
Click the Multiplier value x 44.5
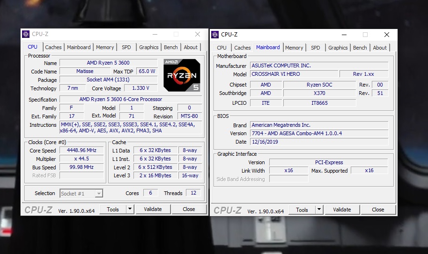pos(81,159)
